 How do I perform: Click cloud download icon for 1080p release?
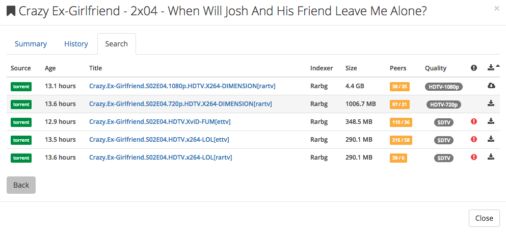pos(491,86)
